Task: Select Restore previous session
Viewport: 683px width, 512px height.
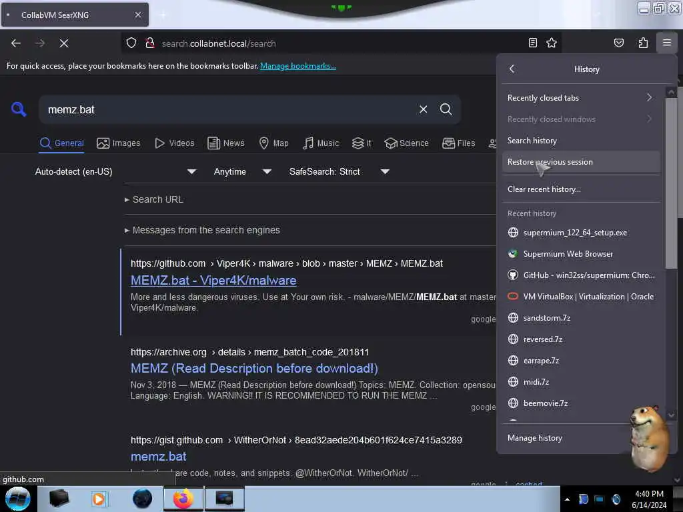Action: (x=581, y=161)
